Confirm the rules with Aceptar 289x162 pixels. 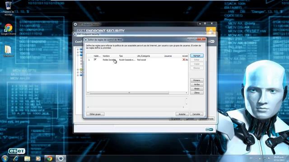tap(182, 114)
